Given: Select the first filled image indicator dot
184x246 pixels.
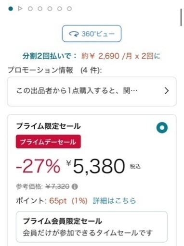Looking at the screenshot, I should 11,9.
